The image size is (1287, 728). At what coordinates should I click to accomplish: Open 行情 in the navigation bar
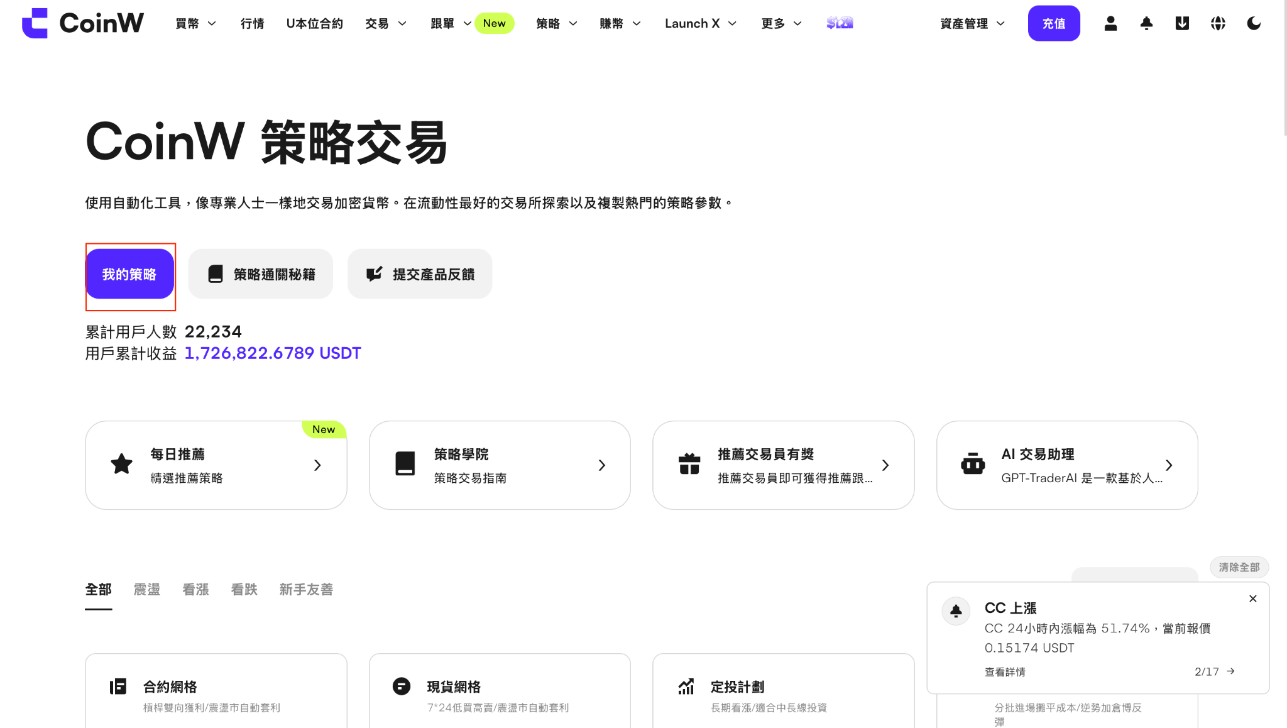pyautogui.click(x=252, y=23)
